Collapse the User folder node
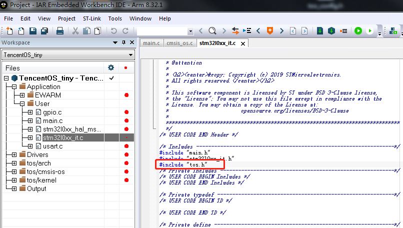Screen dimensions: 403x228 coord(14,103)
